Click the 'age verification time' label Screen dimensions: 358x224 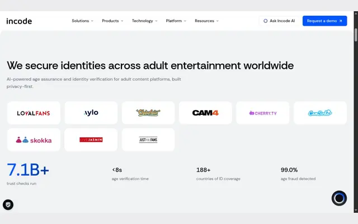click(x=130, y=179)
